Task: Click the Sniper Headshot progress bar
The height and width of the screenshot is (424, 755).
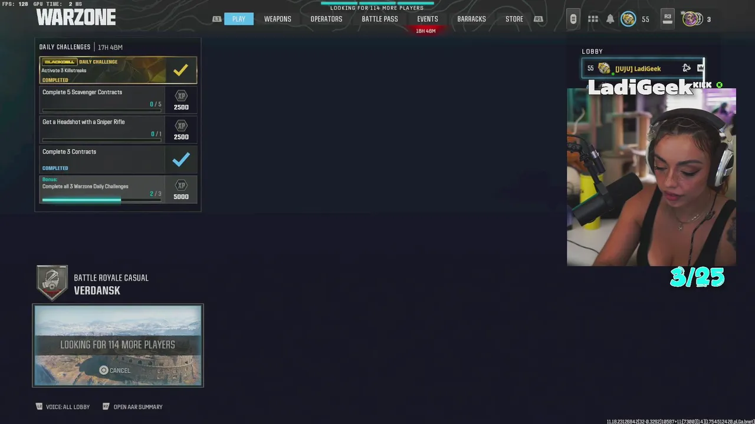Action: click(101, 141)
